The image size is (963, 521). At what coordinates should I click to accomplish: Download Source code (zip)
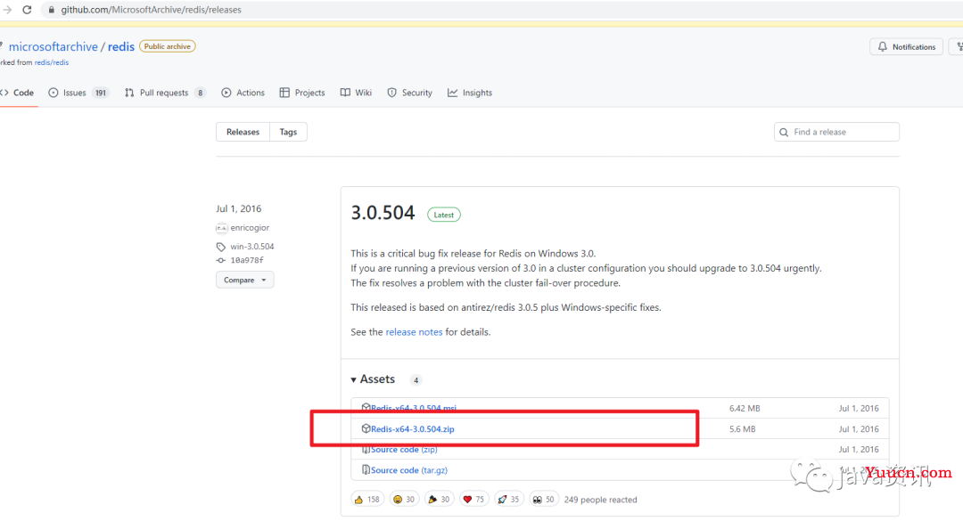404,450
